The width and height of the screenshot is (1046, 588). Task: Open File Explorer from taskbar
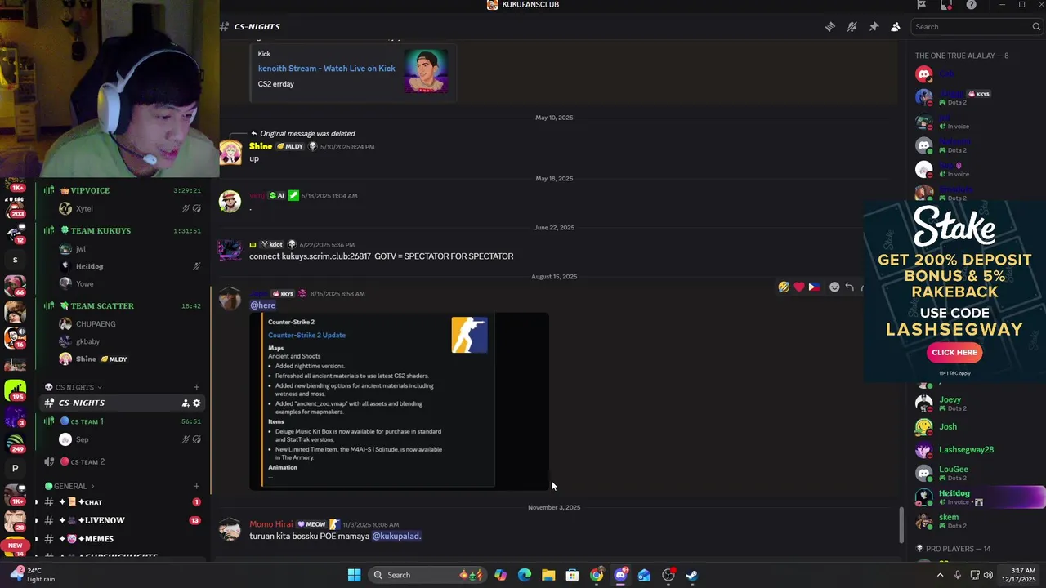coord(548,575)
